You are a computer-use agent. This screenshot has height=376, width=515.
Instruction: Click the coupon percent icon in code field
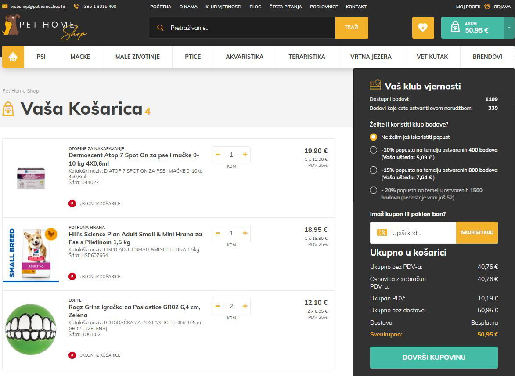382,233
